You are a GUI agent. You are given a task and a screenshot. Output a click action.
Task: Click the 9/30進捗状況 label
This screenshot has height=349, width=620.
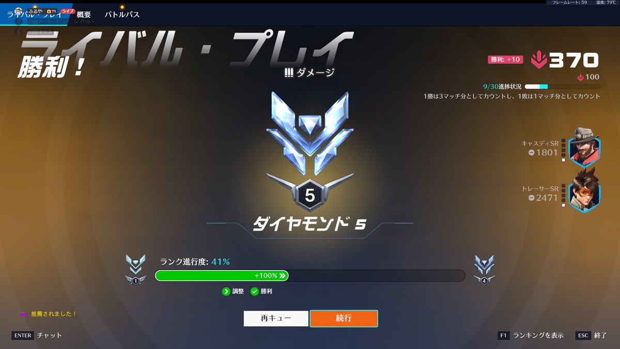tap(502, 86)
